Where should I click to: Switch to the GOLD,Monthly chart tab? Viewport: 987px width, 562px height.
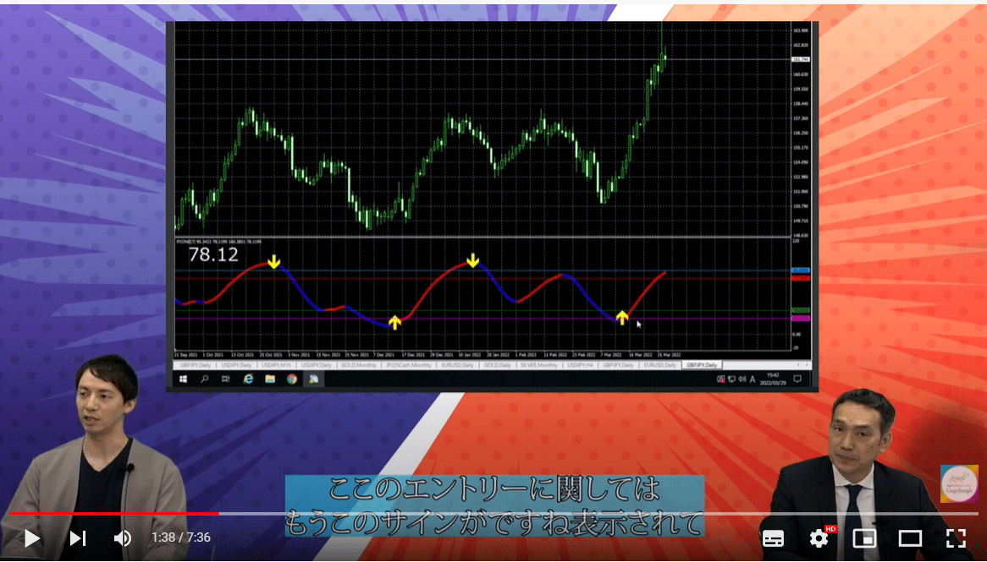359,365
